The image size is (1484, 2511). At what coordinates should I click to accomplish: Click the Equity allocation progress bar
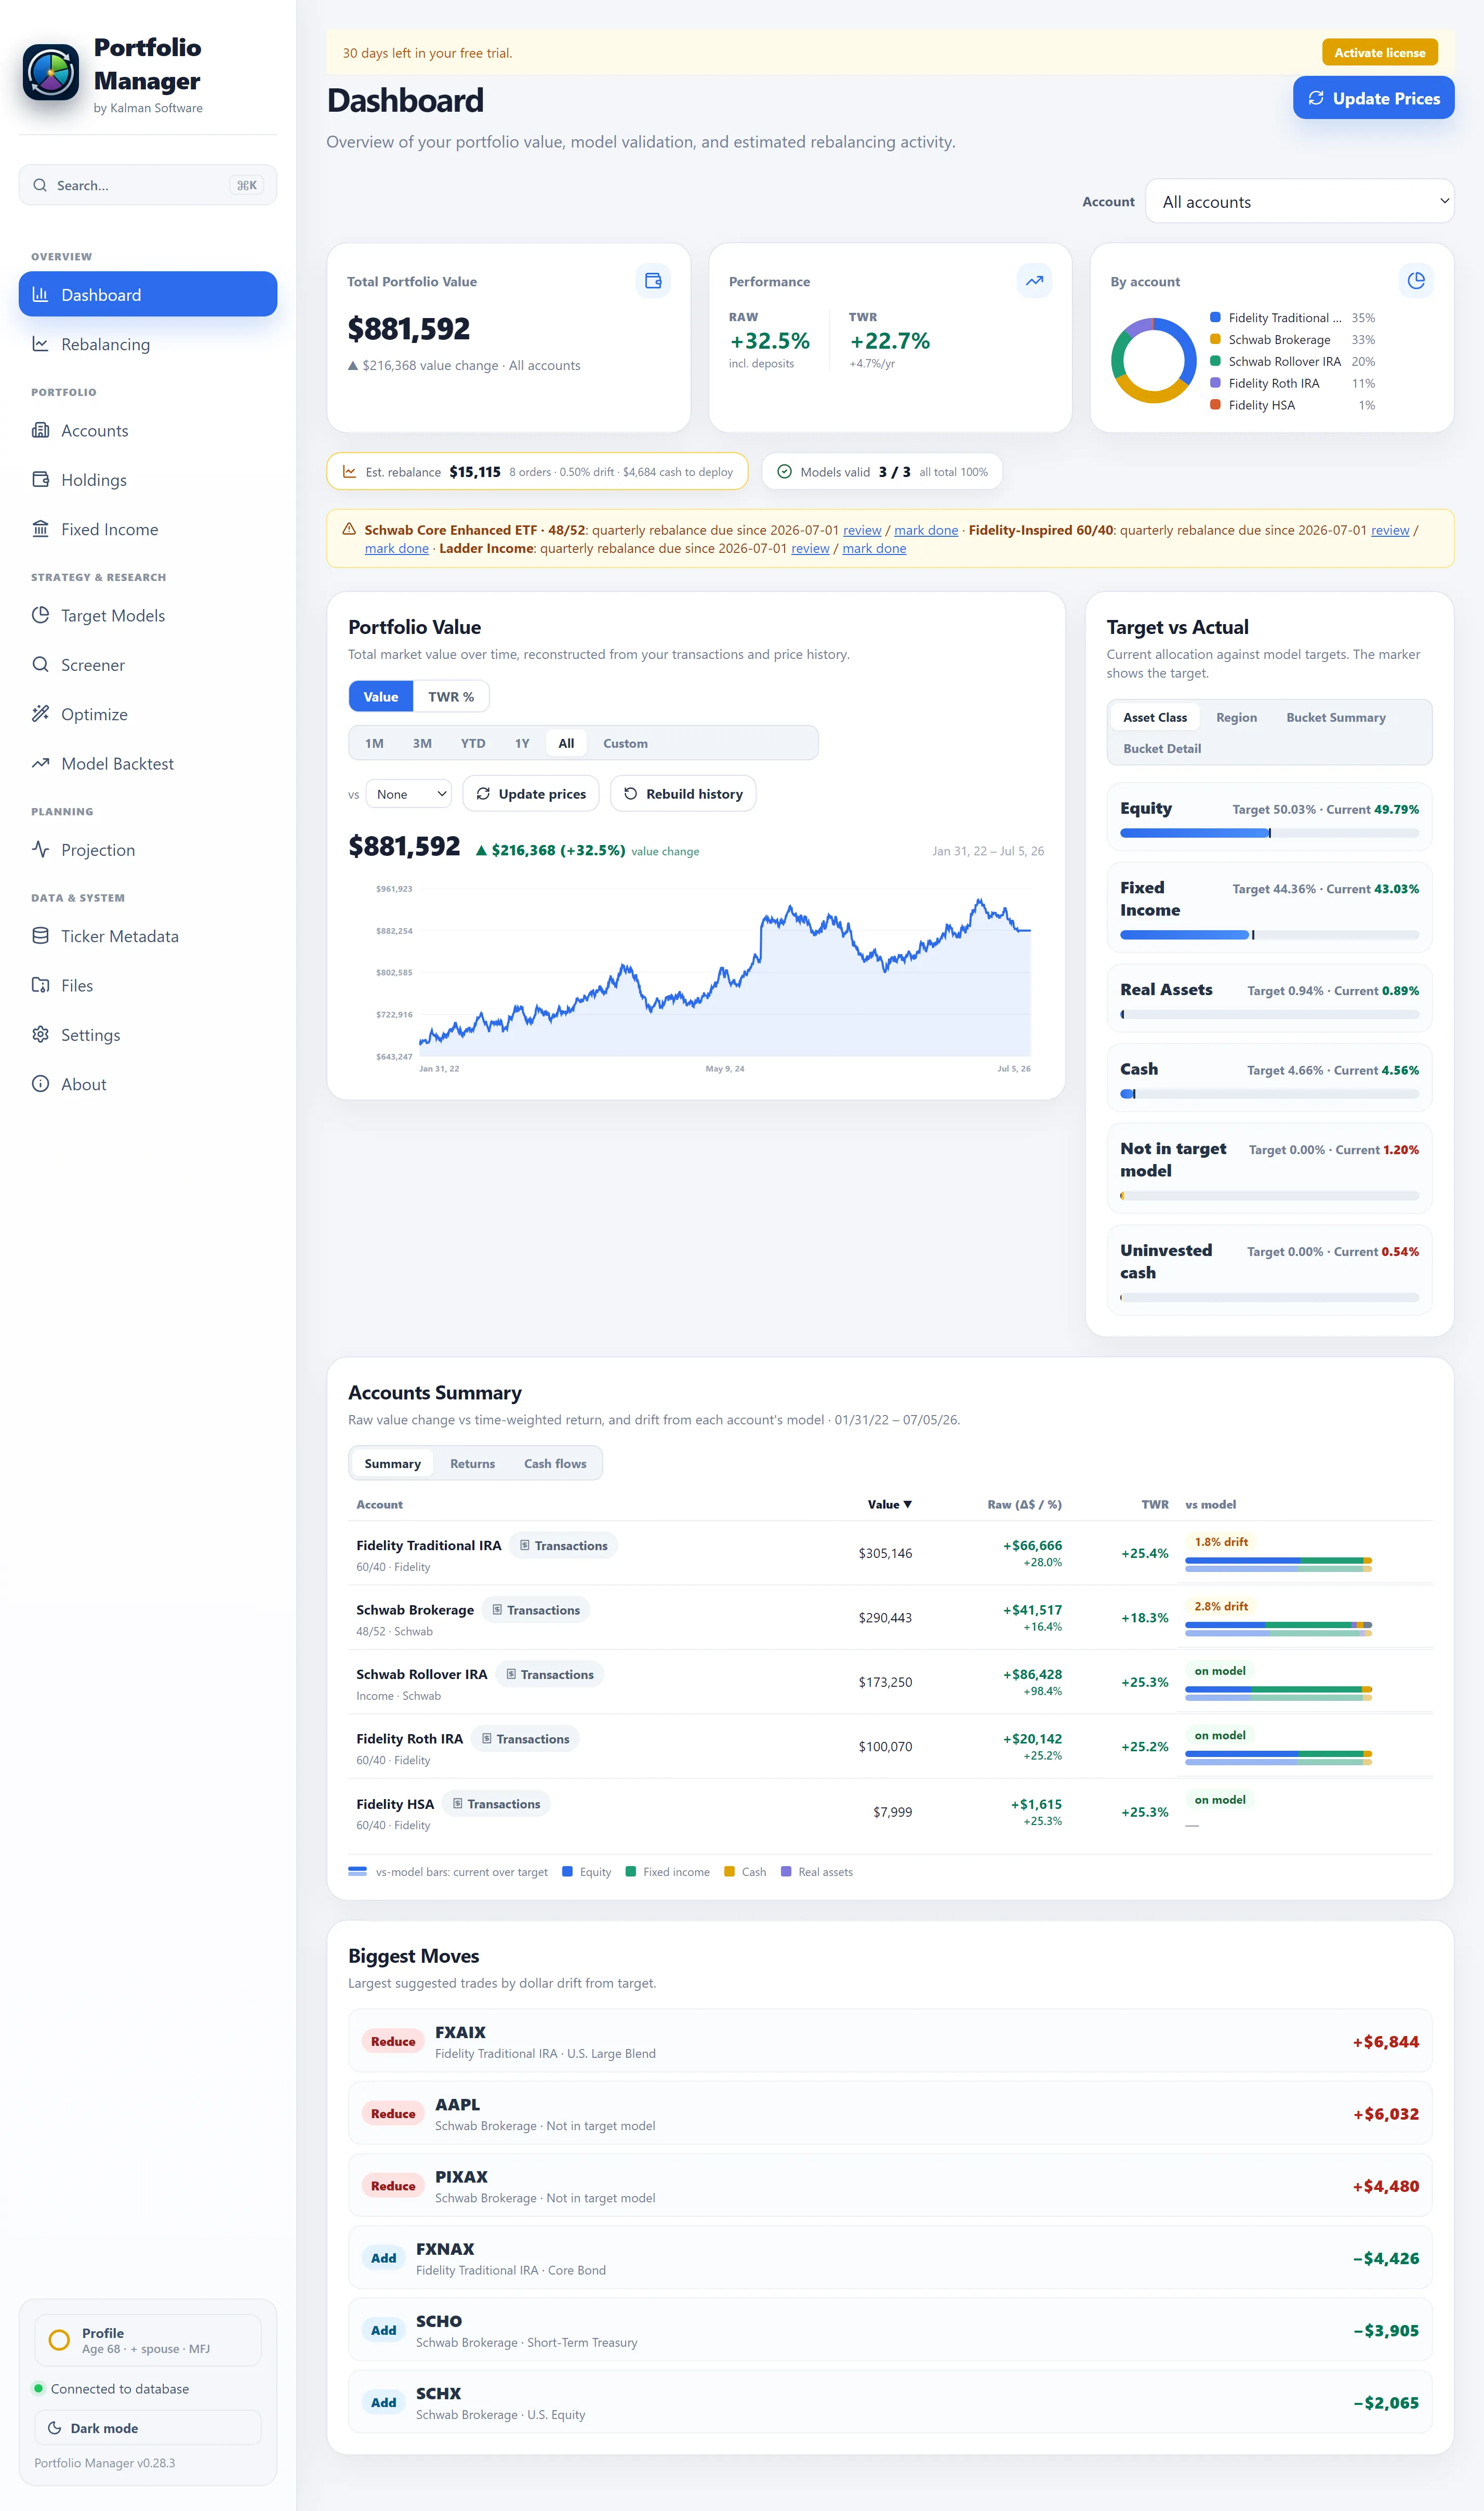tap(1269, 833)
